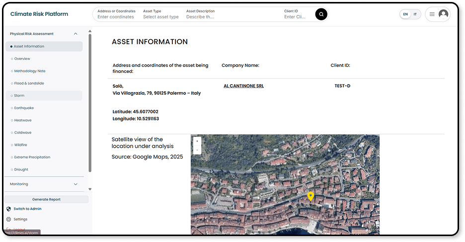Image resolution: width=465 pixels, height=242 pixels.
Task: Click the Longitude: 10.5291163 text
Action: tap(136, 119)
